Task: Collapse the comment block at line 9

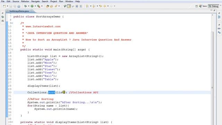Action: click(12, 23)
